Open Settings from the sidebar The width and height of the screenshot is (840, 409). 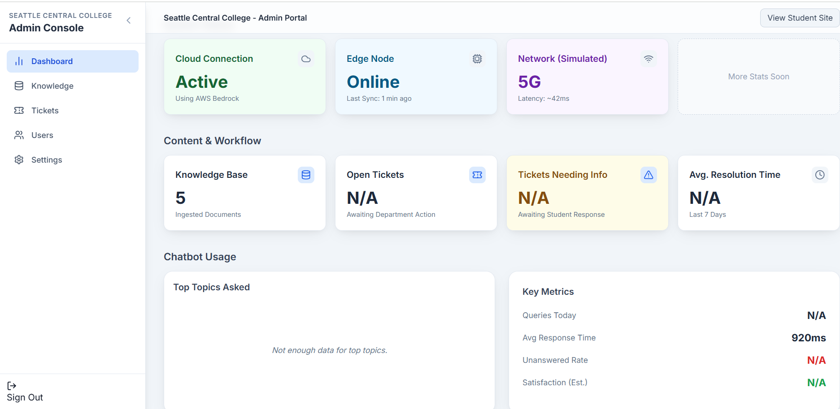[x=47, y=160]
